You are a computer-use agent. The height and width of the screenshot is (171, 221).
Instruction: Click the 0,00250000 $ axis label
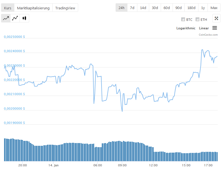point(14,37)
